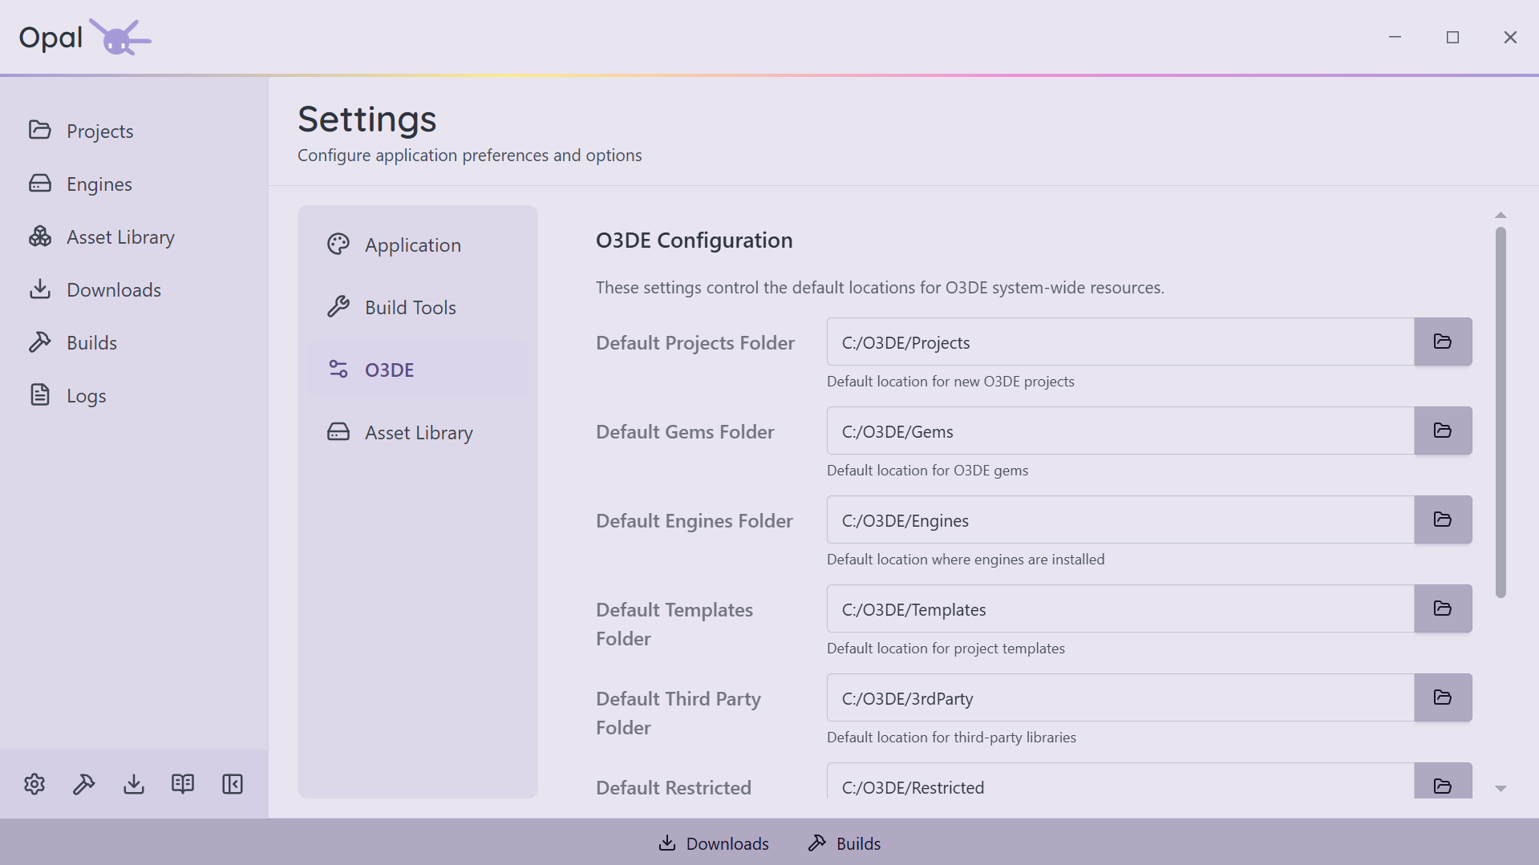Open Downloads from the bottom status bar
The image size is (1539, 865).
tap(714, 843)
